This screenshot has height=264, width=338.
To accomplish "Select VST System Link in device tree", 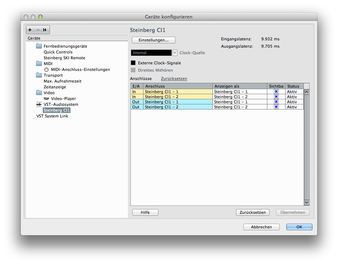I will click(52, 116).
